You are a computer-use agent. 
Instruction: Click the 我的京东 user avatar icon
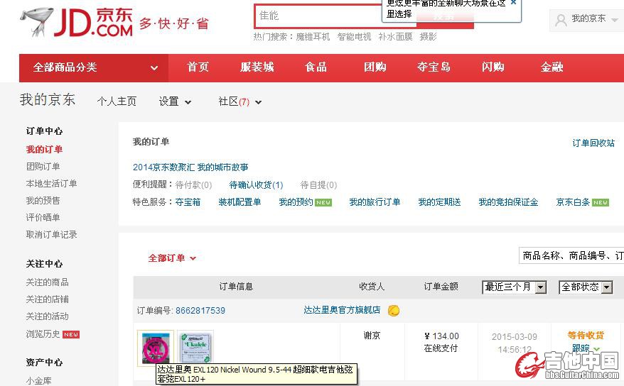(561, 20)
